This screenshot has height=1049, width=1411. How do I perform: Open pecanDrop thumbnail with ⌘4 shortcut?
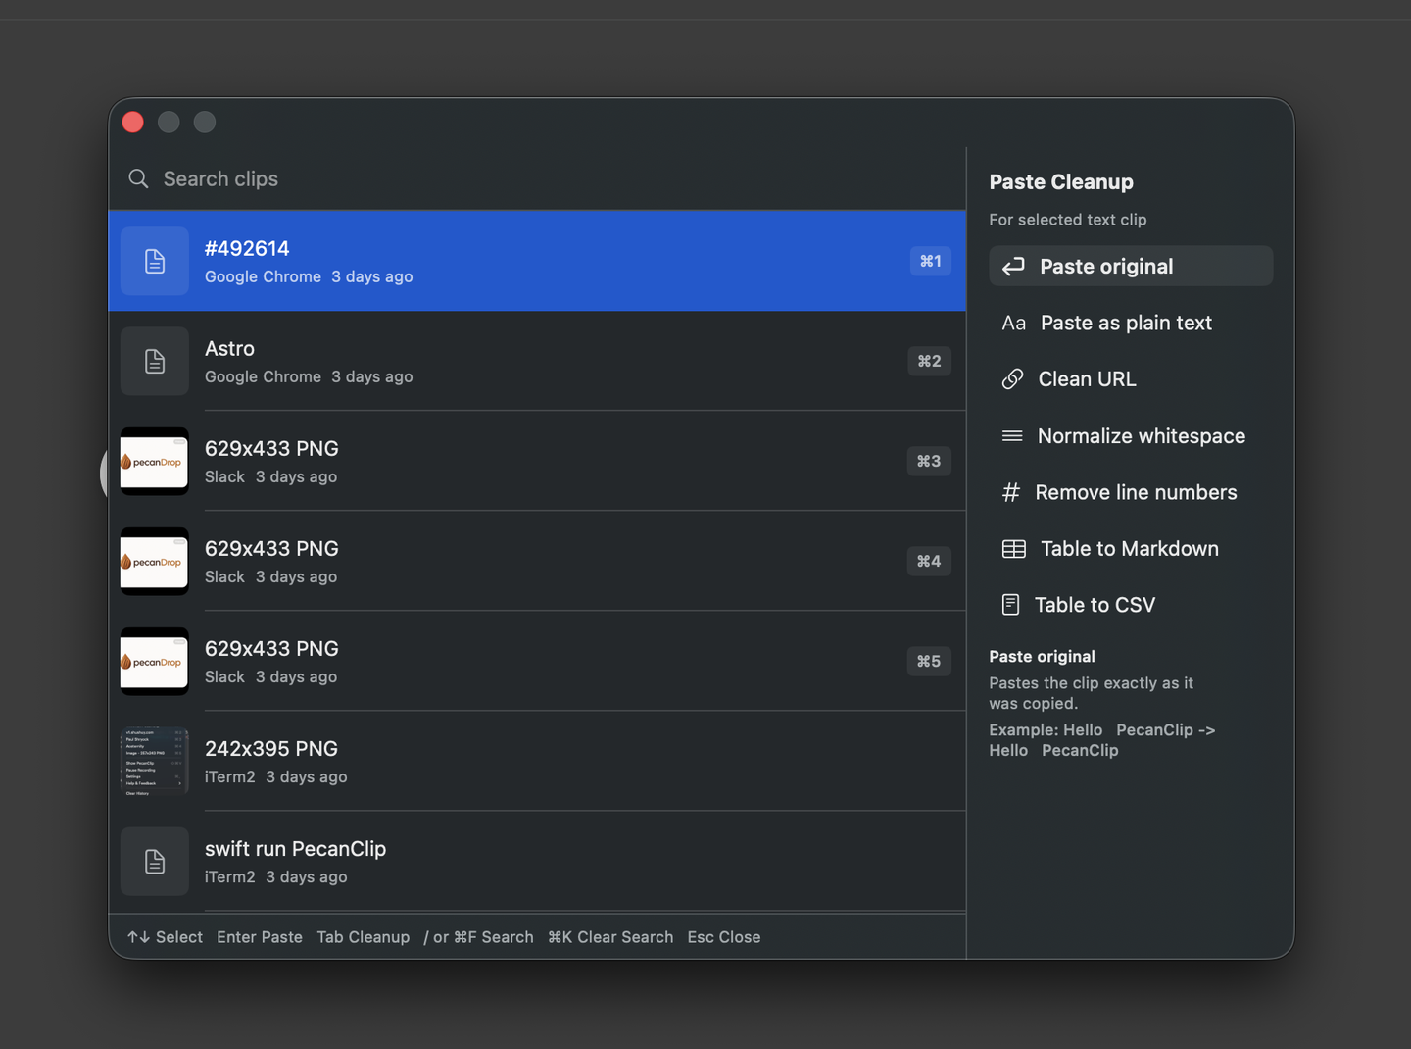pyautogui.click(x=154, y=561)
